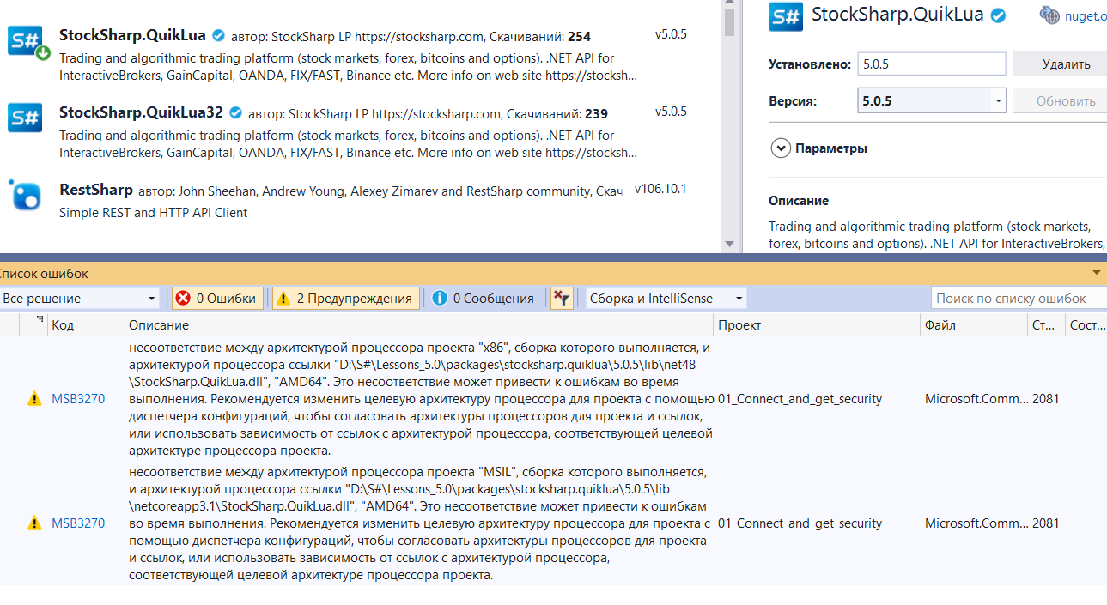Open MSB3270 code link in "MSIL" warning row
1107x605 pixels.
click(78, 523)
